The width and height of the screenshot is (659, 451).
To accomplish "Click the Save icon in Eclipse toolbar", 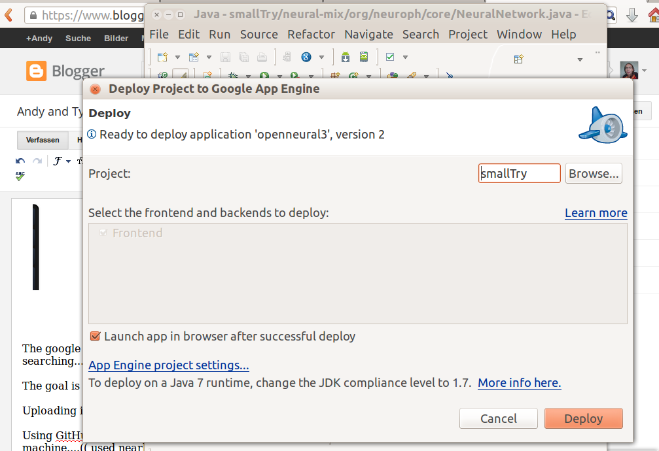I will (x=225, y=58).
